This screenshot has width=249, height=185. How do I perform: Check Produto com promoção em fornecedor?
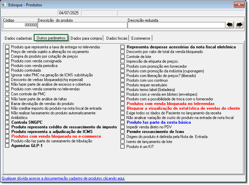(122, 66)
